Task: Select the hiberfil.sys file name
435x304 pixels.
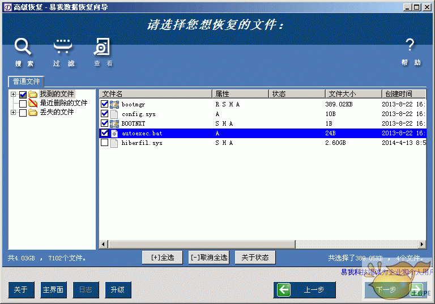Action: click(x=142, y=143)
